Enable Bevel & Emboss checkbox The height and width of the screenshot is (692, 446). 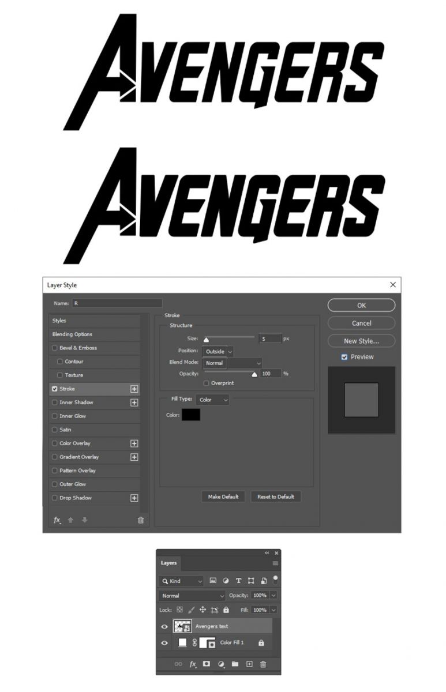[x=55, y=348]
